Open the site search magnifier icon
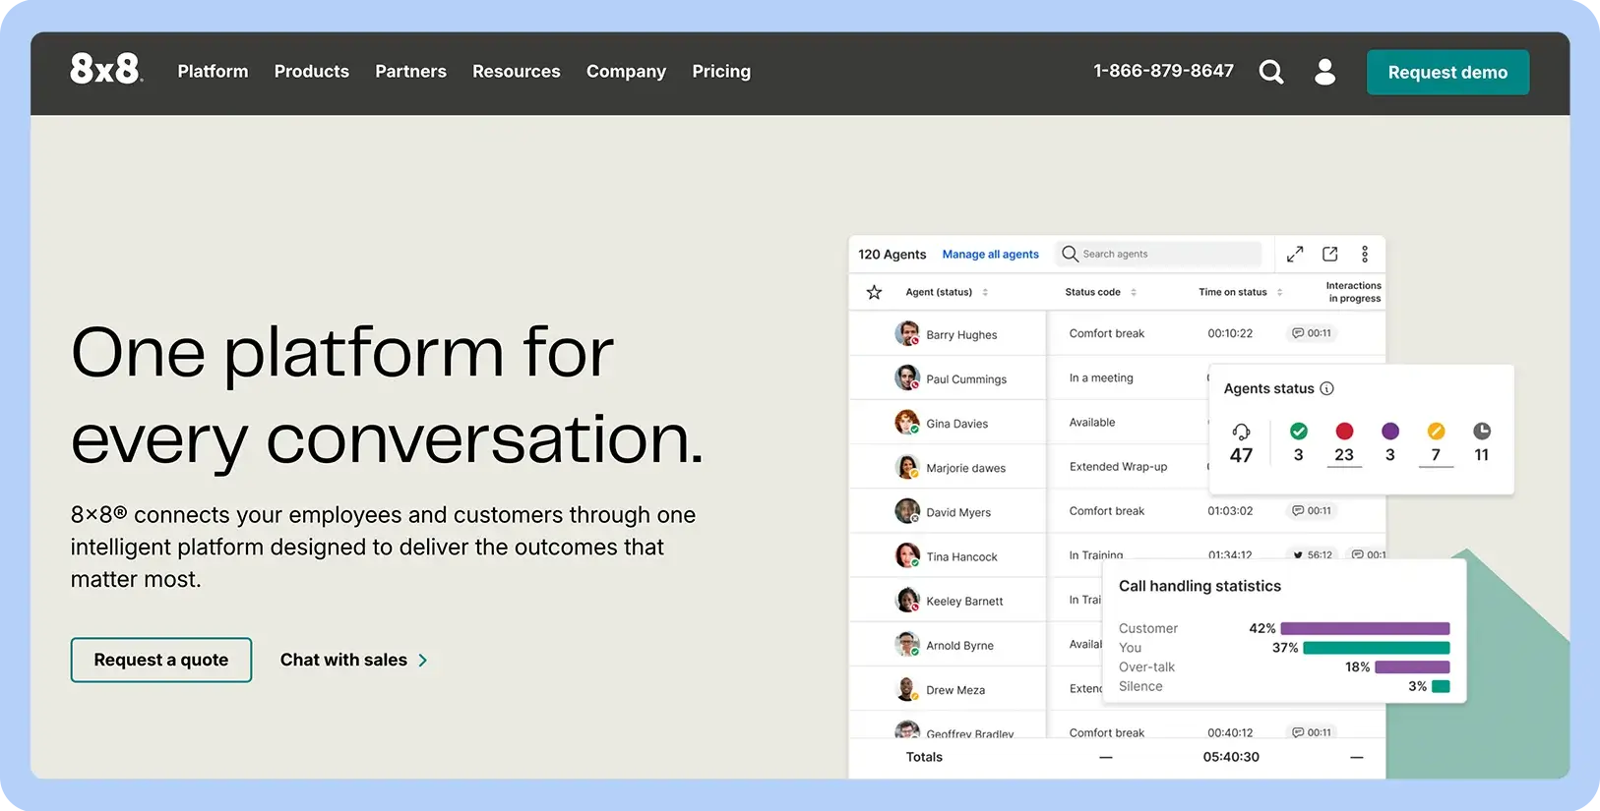 [1271, 72]
